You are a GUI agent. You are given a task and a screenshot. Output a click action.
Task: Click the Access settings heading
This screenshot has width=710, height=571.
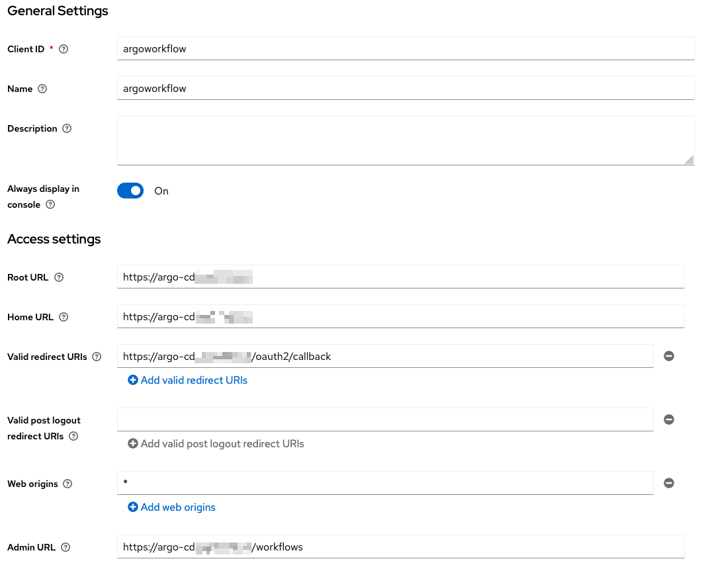(54, 239)
